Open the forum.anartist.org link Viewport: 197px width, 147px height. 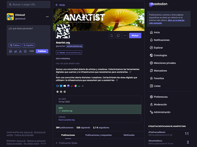[x=66, y=120]
